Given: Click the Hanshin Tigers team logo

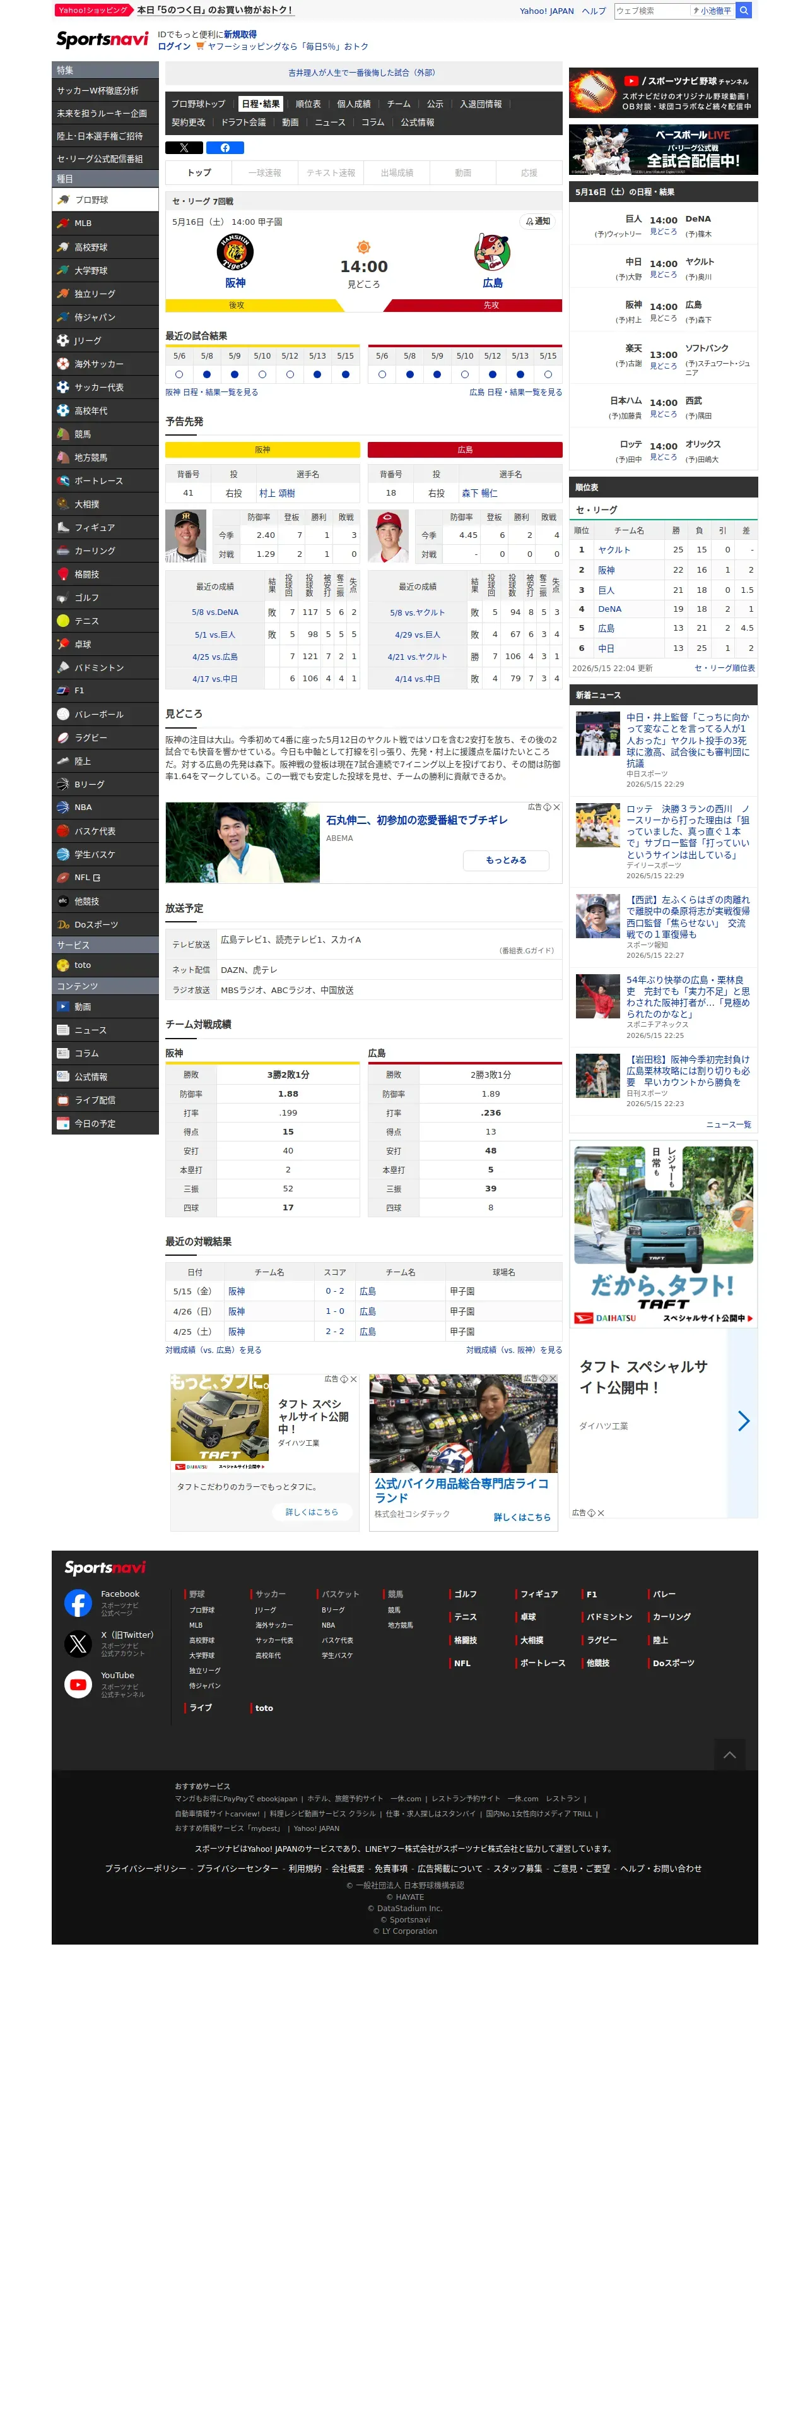Looking at the screenshot, I should pos(235,252).
